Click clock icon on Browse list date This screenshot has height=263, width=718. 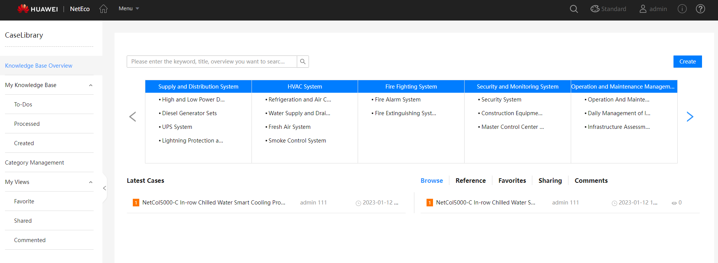coord(614,203)
